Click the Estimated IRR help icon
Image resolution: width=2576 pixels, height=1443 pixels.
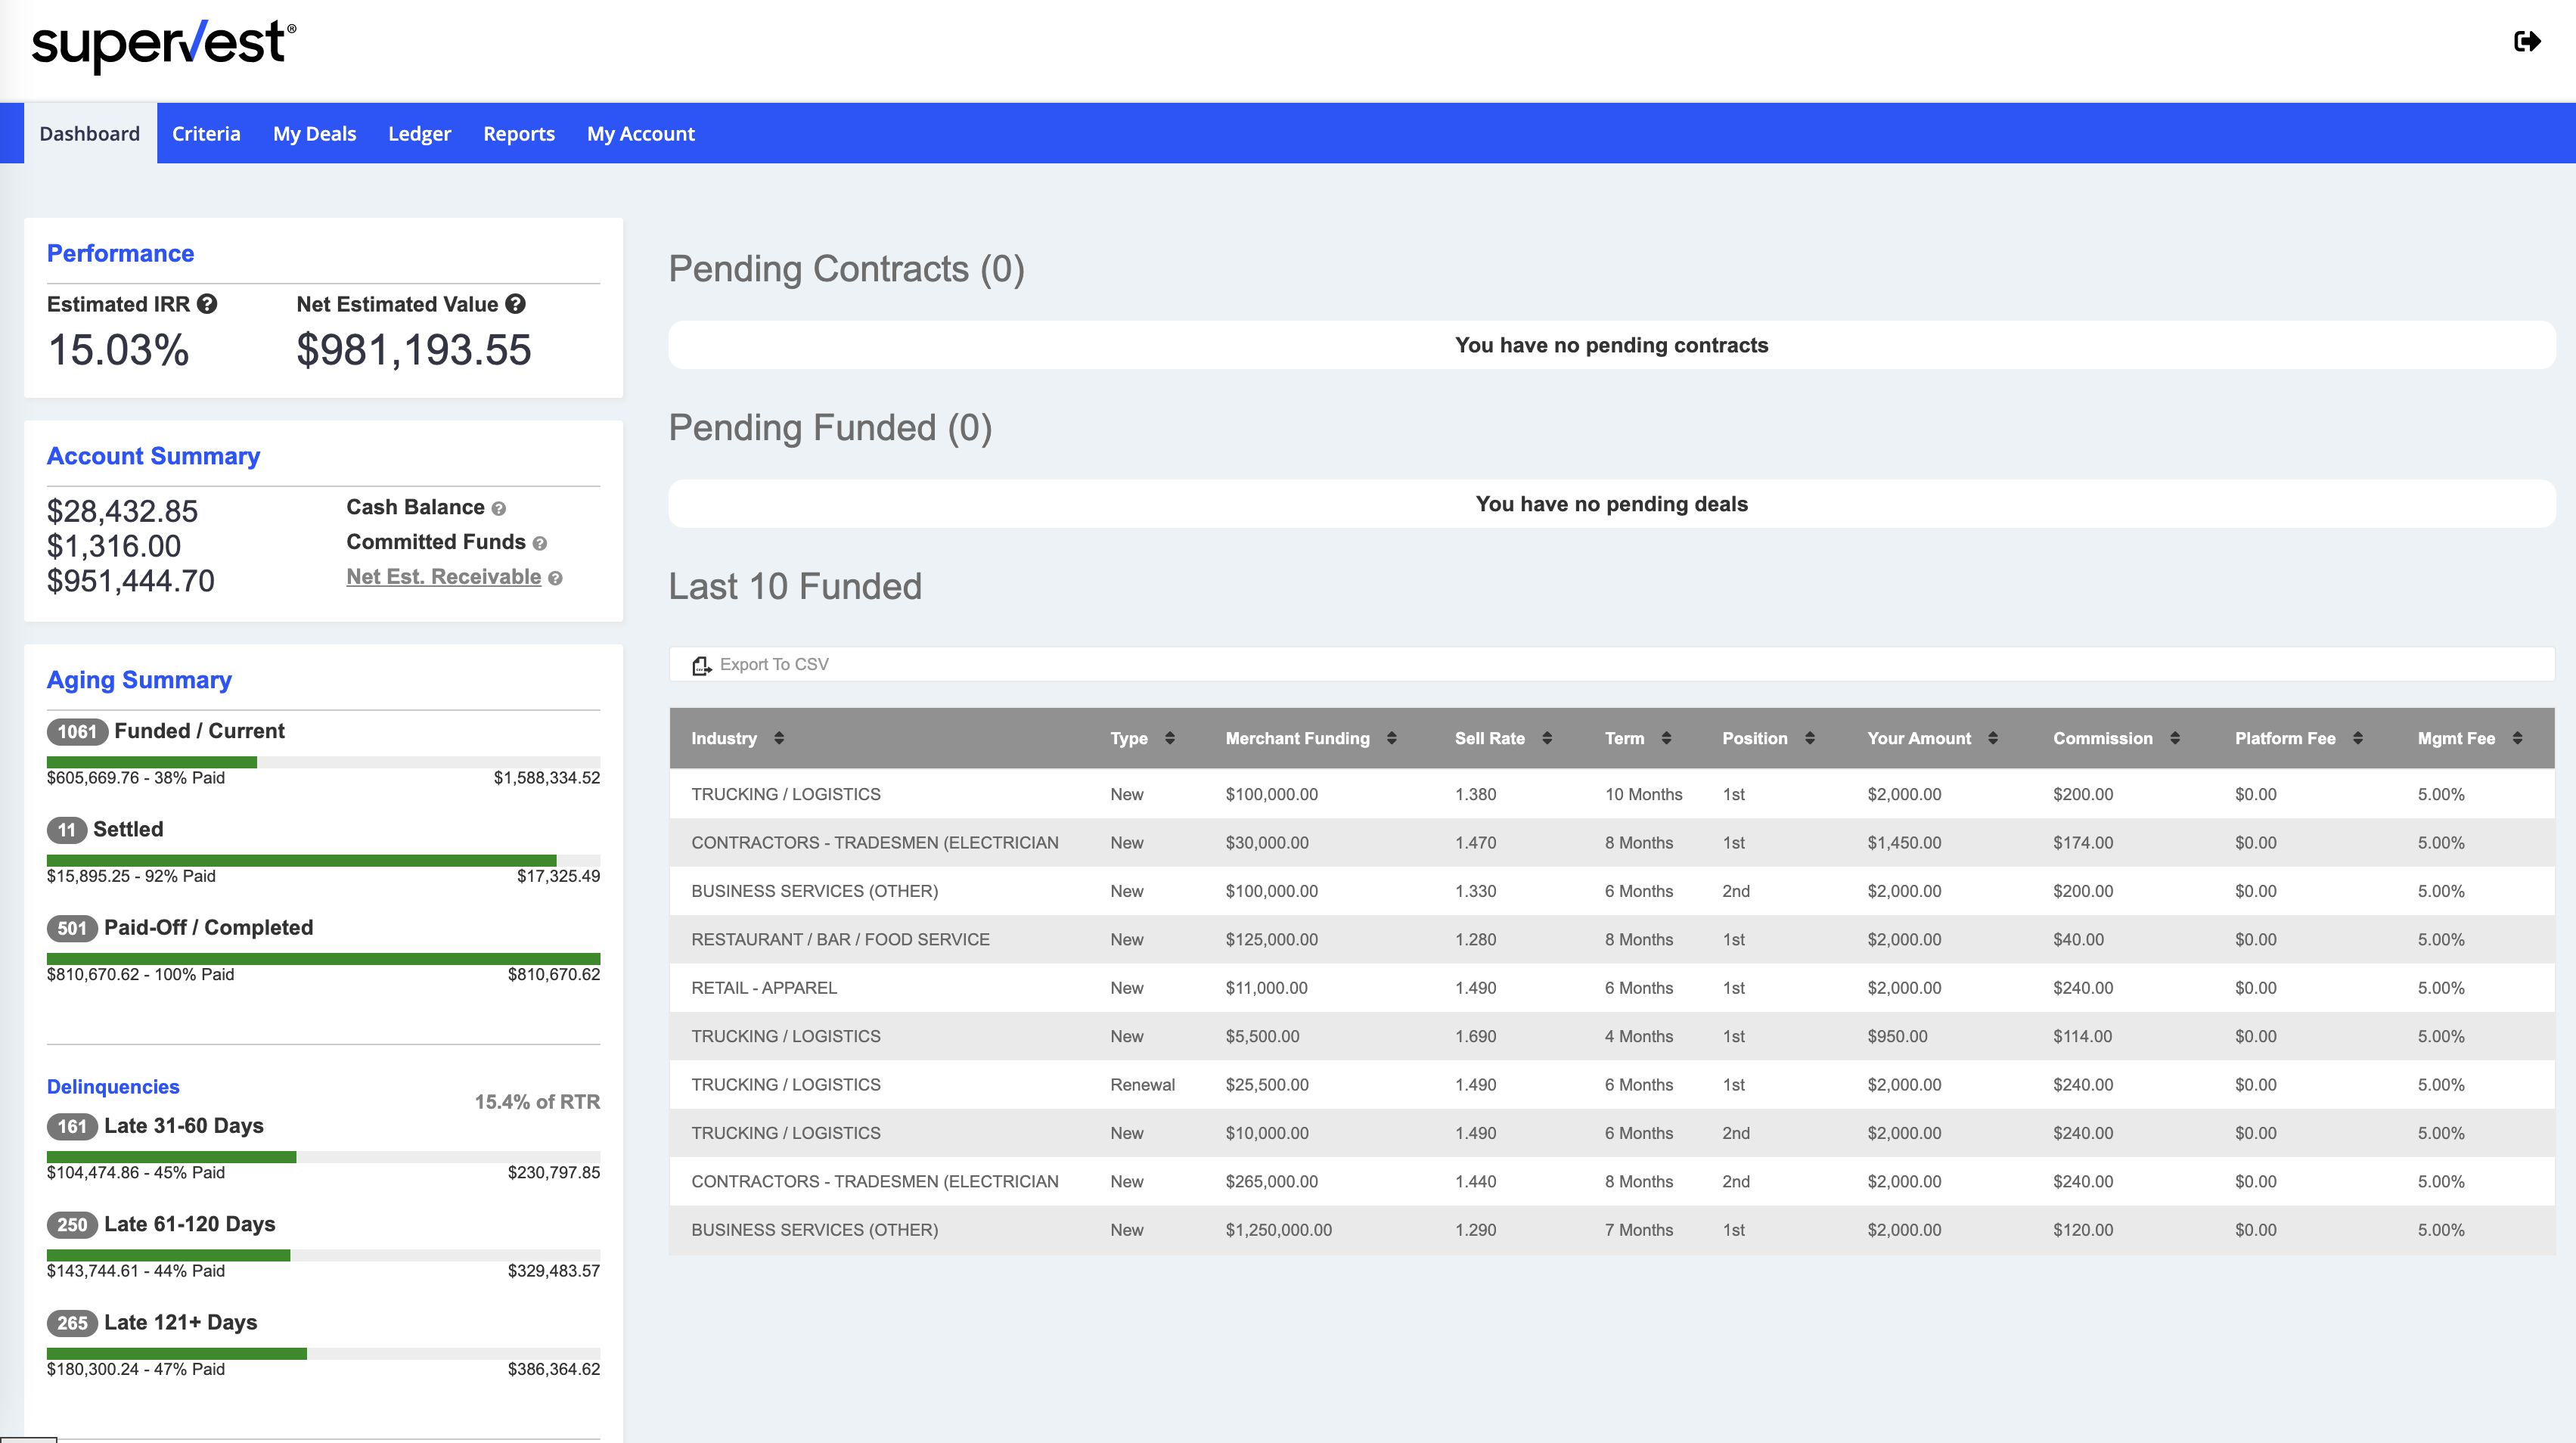pos(207,304)
